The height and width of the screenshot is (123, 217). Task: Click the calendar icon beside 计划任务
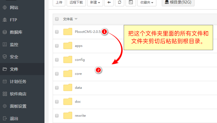(x=5, y=82)
